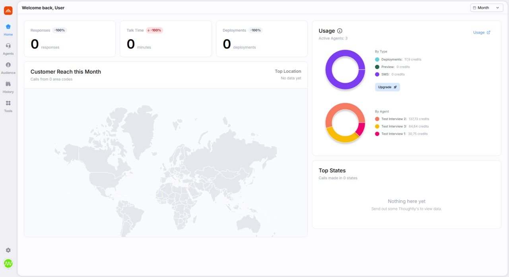
Task: Click 'Customer Reach this Month' heading
Action: coord(66,72)
